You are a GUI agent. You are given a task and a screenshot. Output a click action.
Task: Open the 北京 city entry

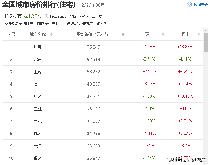[38, 59]
